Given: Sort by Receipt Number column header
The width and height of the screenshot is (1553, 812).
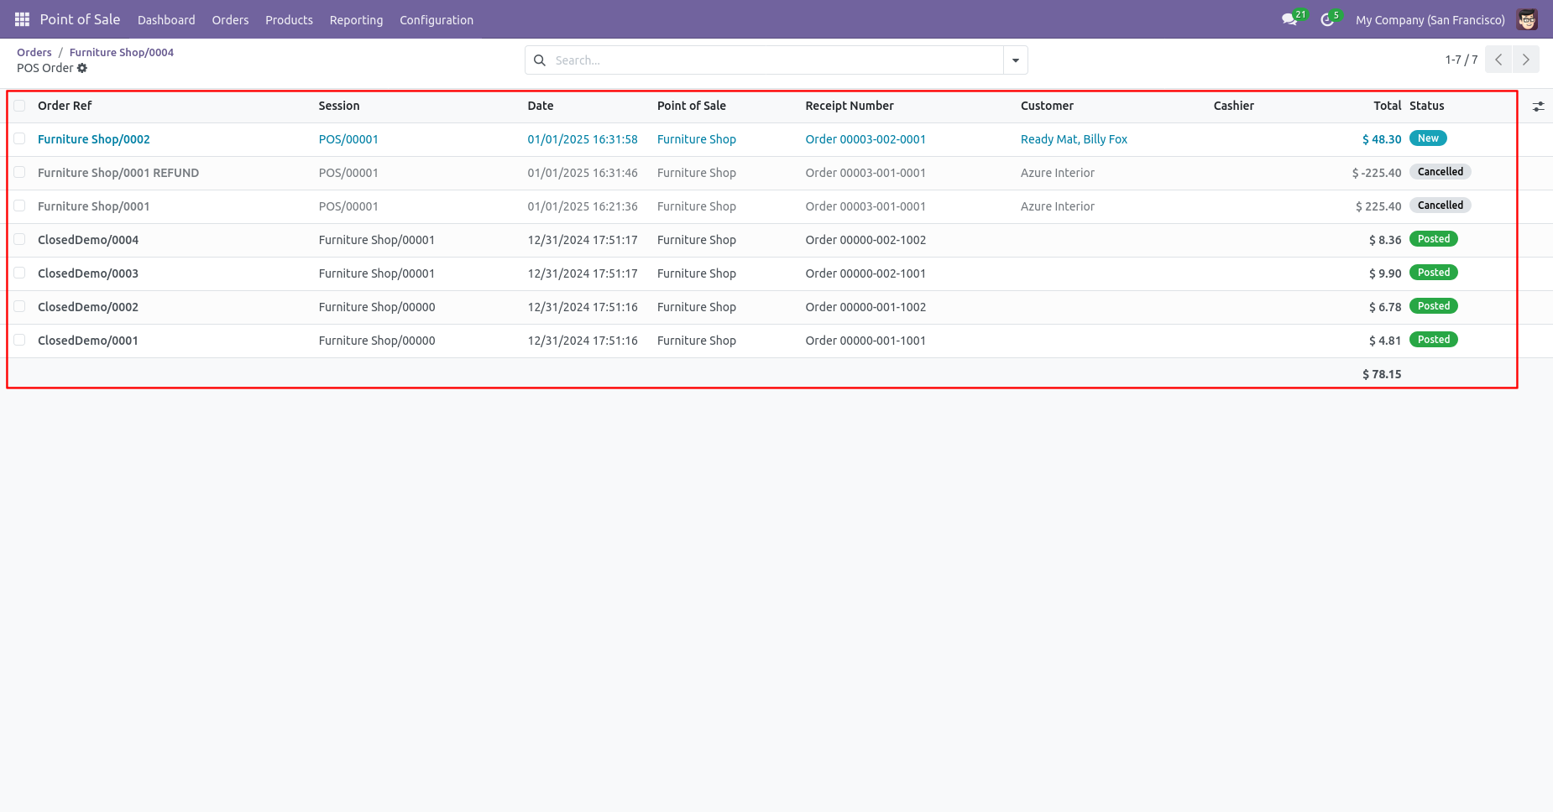Looking at the screenshot, I should pyautogui.click(x=850, y=106).
